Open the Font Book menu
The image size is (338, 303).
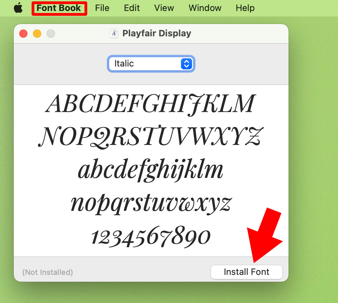pos(59,8)
